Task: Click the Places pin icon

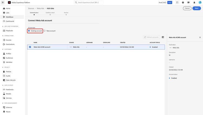Action: 4,112
